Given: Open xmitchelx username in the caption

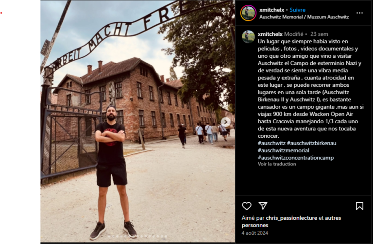Looking at the screenshot, I should [270, 34].
